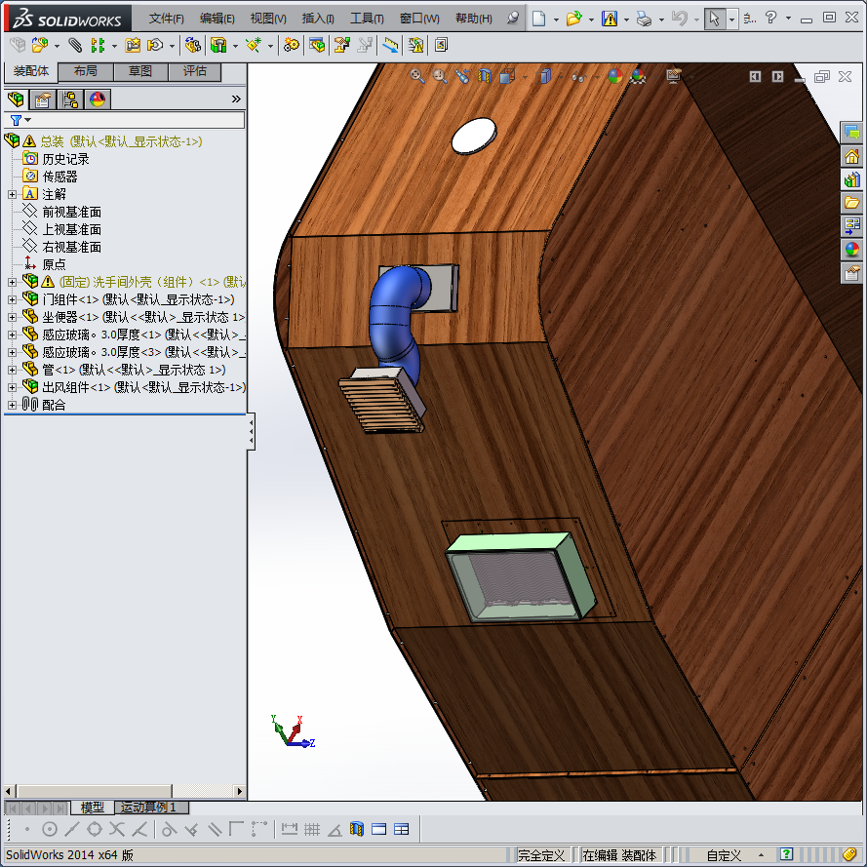Expand the panel tabs double chevron
The height and width of the screenshot is (867, 867).
click(236, 99)
